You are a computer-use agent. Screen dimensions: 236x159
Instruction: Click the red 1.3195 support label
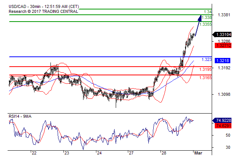coord(205,69)
